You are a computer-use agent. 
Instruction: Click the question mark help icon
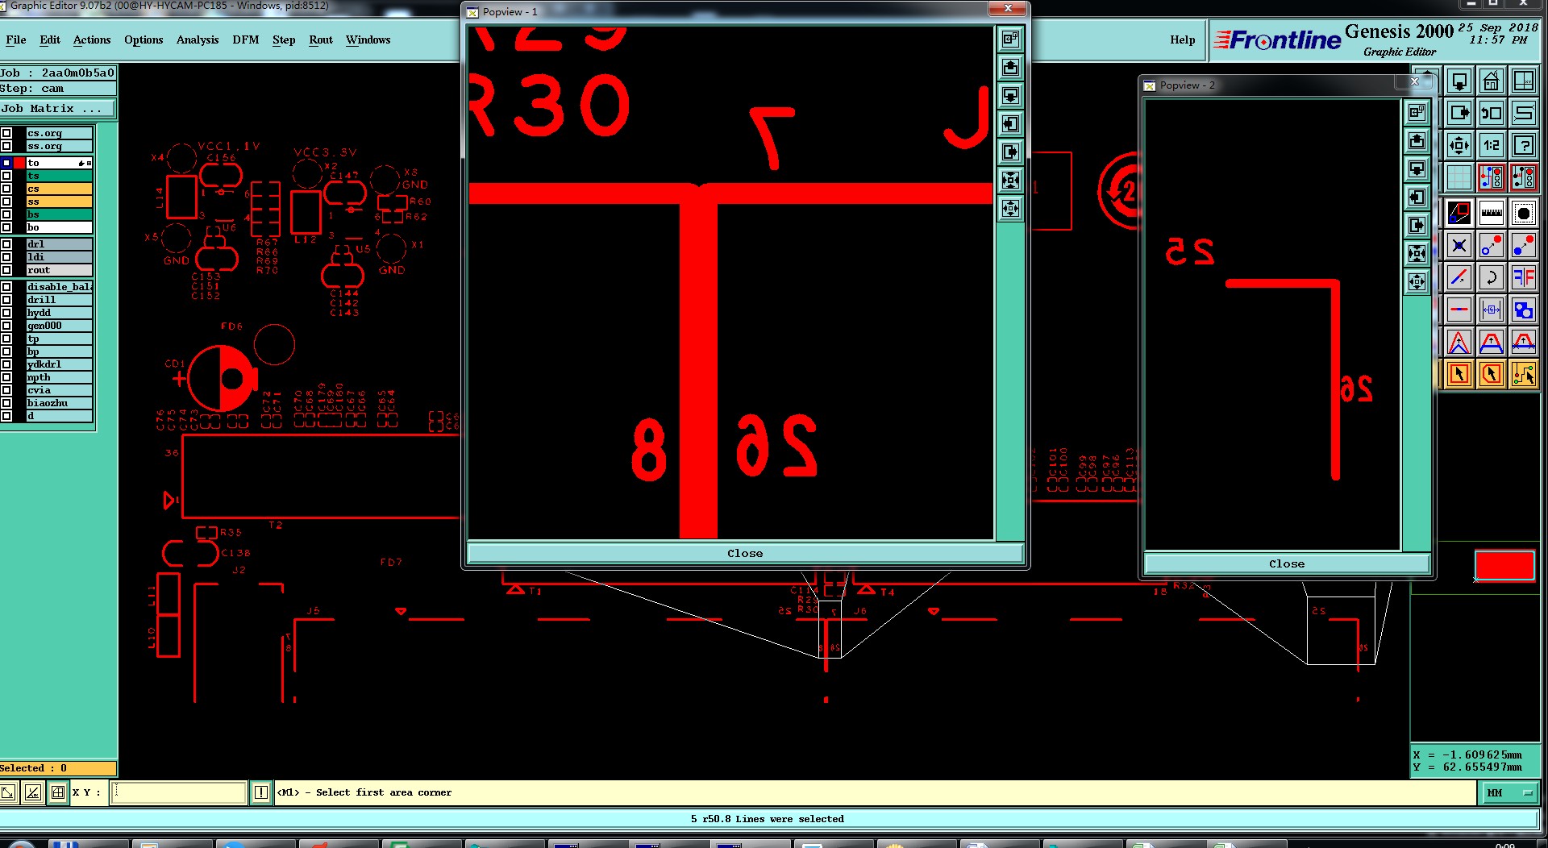[1523, 145]
